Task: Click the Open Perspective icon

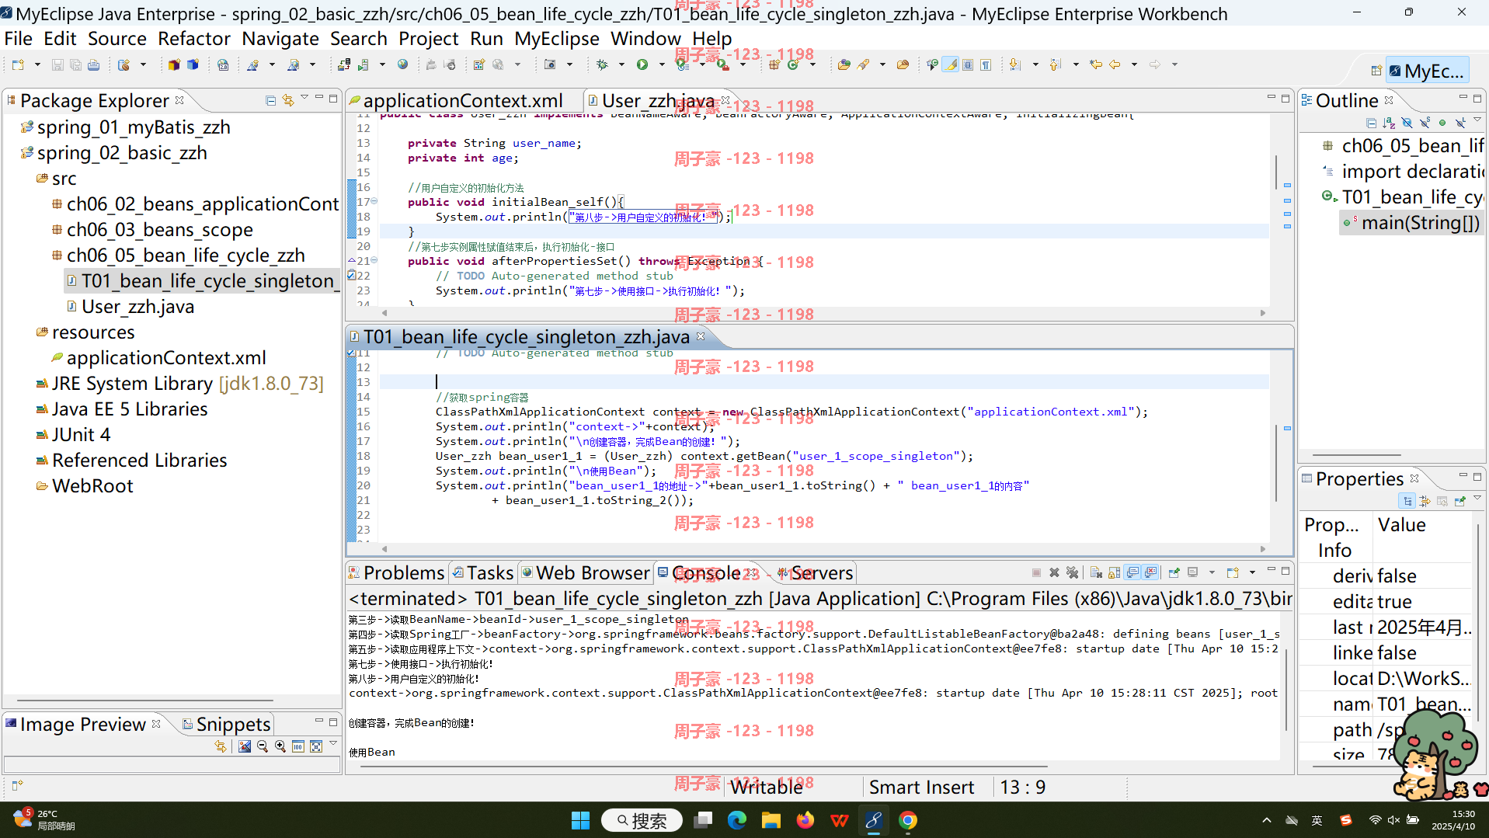Action: point(1376,71)
